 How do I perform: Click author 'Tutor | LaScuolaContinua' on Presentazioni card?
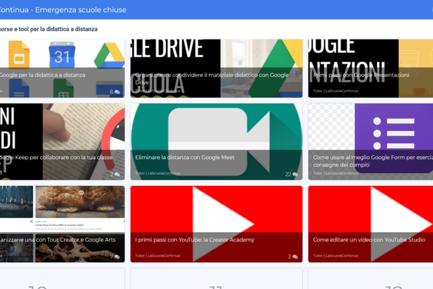(x=336, y=90)
